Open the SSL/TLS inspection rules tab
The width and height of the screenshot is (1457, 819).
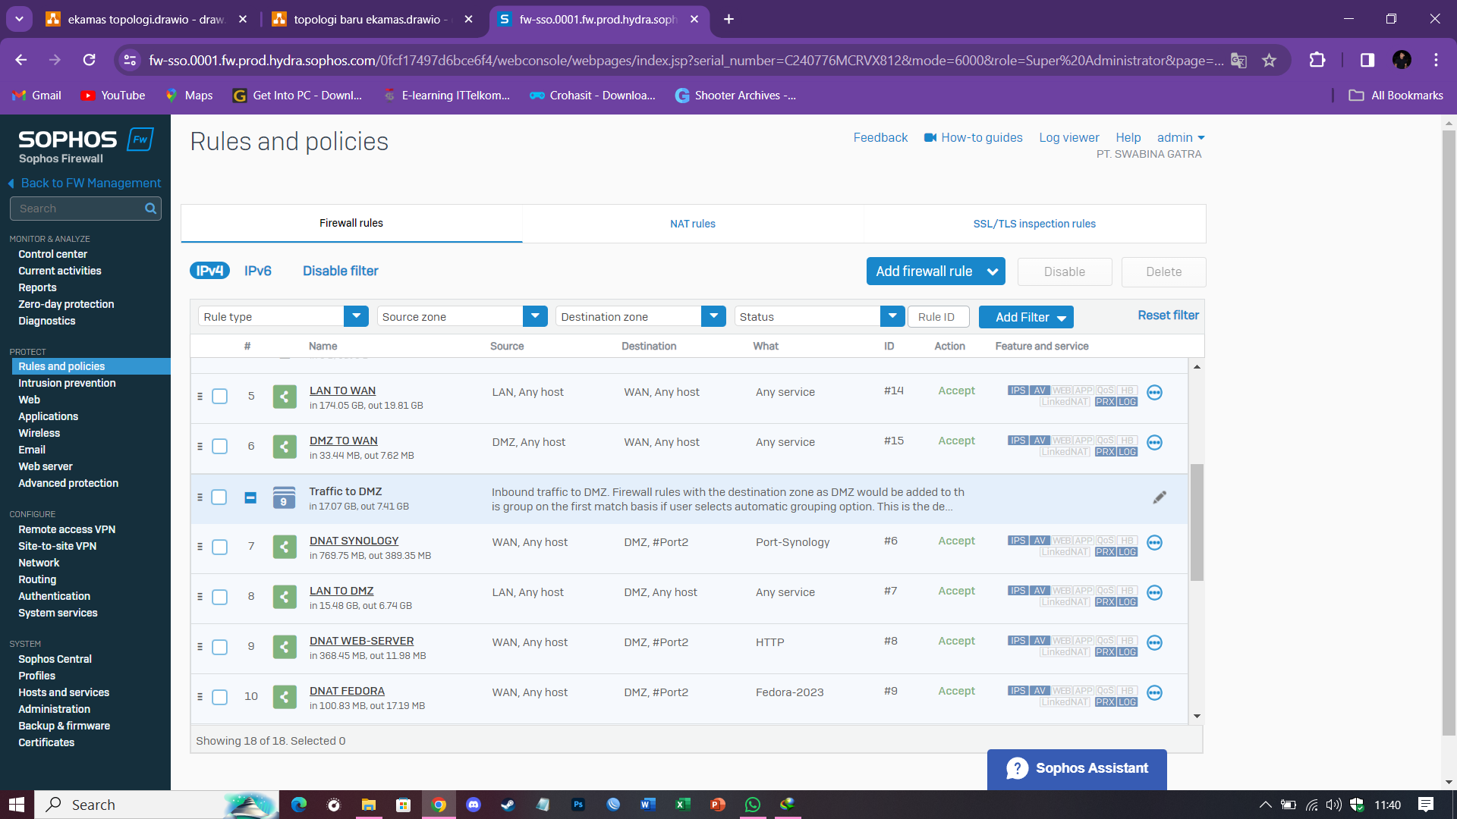click(1034, 224)
